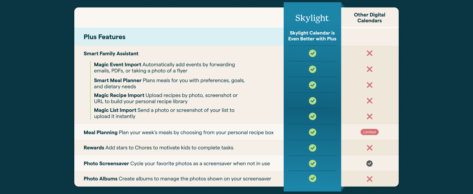Viewport: 473px width, 194px height.
Task: Select the 'Even Better with Plus' heading
Action: click(x=312, y=36)
